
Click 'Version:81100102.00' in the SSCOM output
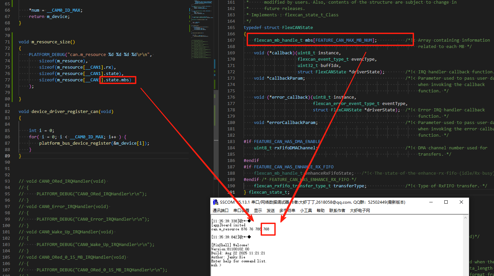tap(230, 249)
